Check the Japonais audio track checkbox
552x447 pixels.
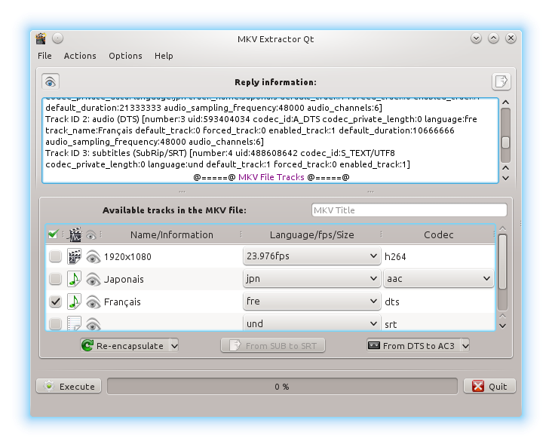pyautogui.click(x=55, y=279)
